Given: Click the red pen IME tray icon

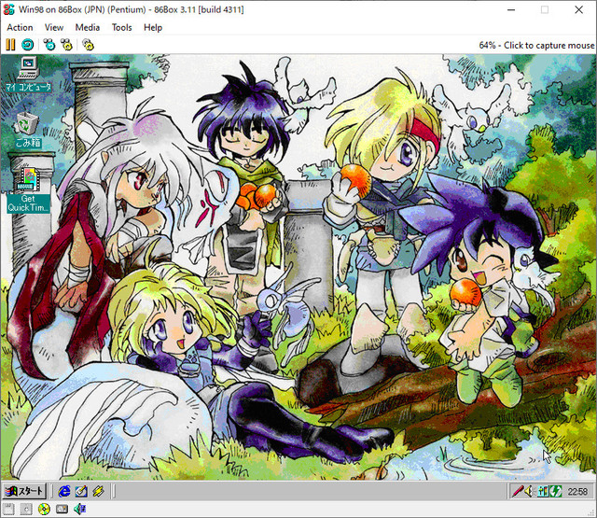Looking at the screenshot, I should coord(517,491).
